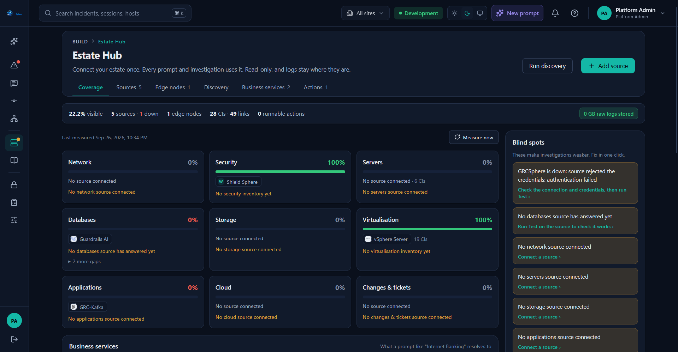Switch to light theme sun toggle

454,13
